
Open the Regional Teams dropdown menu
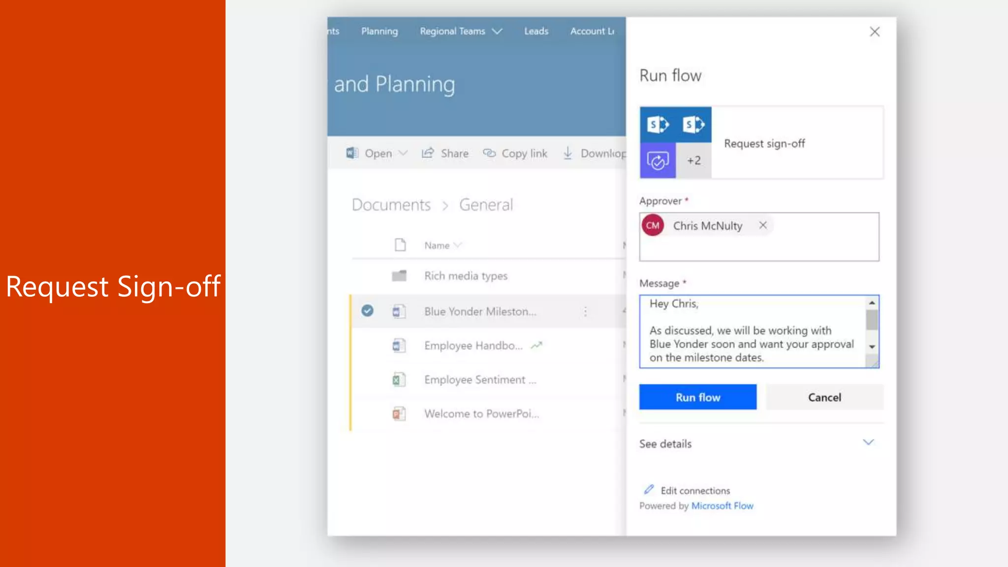pyautogui.click(x=497, y=31)
